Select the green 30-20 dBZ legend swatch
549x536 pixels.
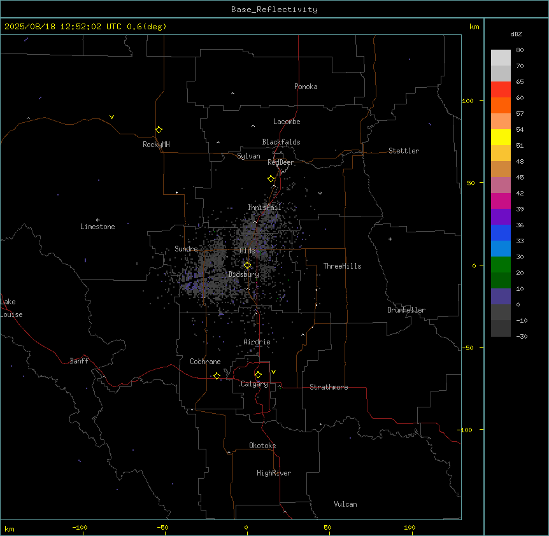coord(501,265)
